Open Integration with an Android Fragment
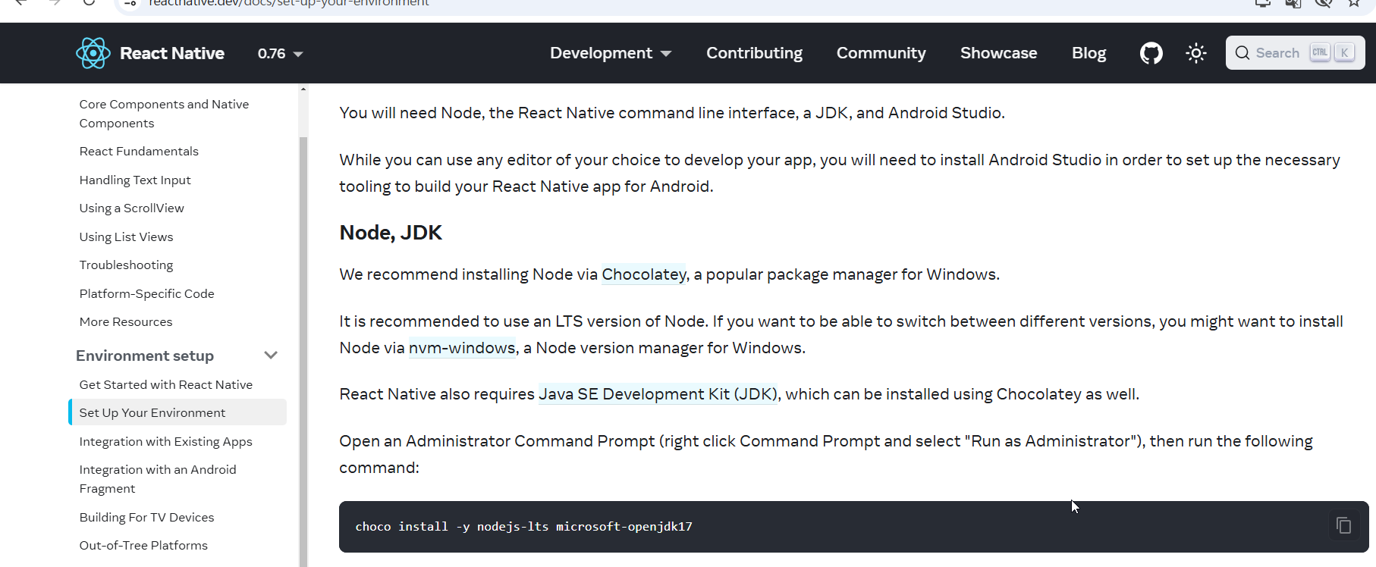This screenshot has height=567, width=1376. point(158,479)
